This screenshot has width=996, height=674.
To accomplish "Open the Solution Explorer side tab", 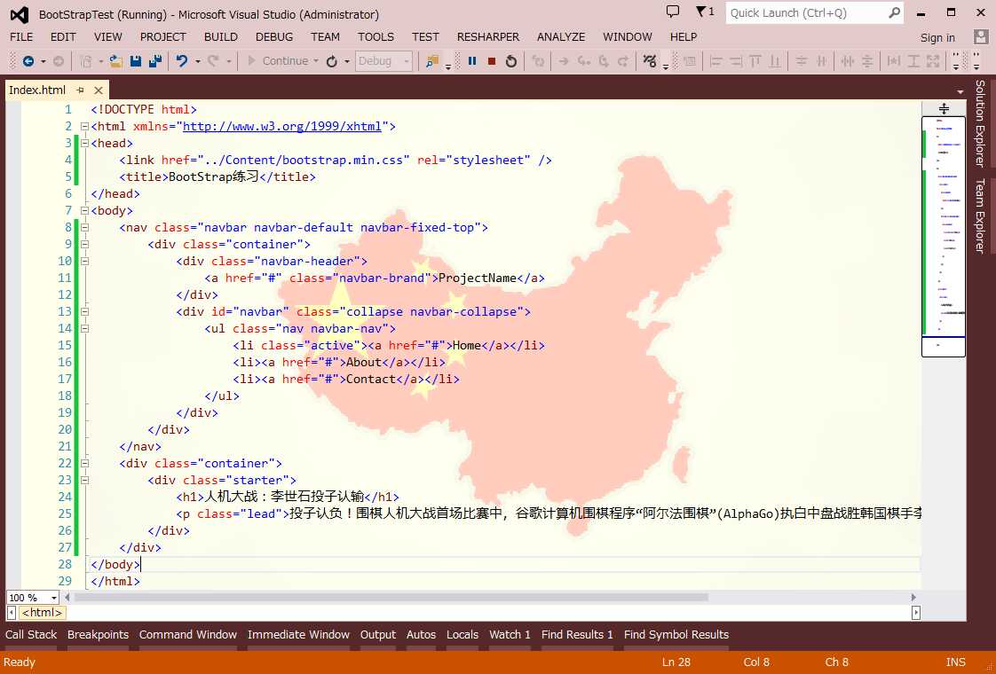I will (980, 124).
